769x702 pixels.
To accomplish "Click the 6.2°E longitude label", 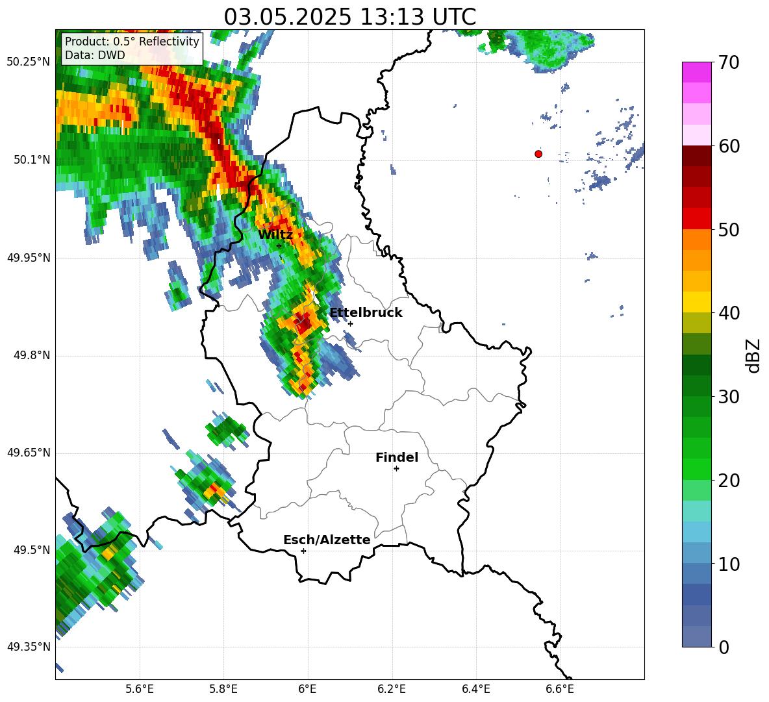I will pyautogui.click(x=392, y=689).
